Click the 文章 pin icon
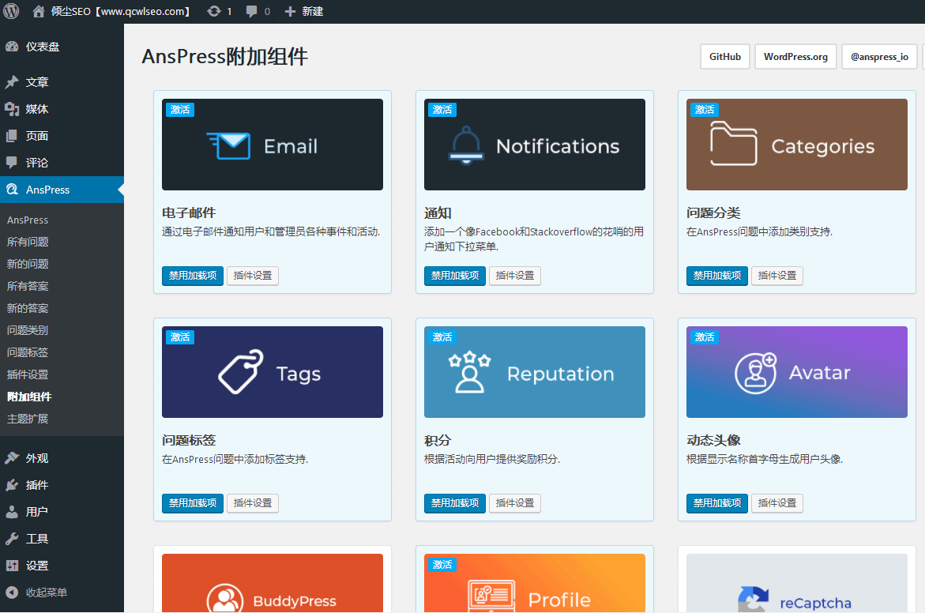 12,82
